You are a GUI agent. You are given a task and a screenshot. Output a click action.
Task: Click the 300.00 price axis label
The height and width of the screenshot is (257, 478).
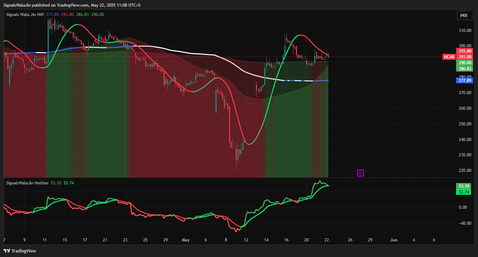465,46
